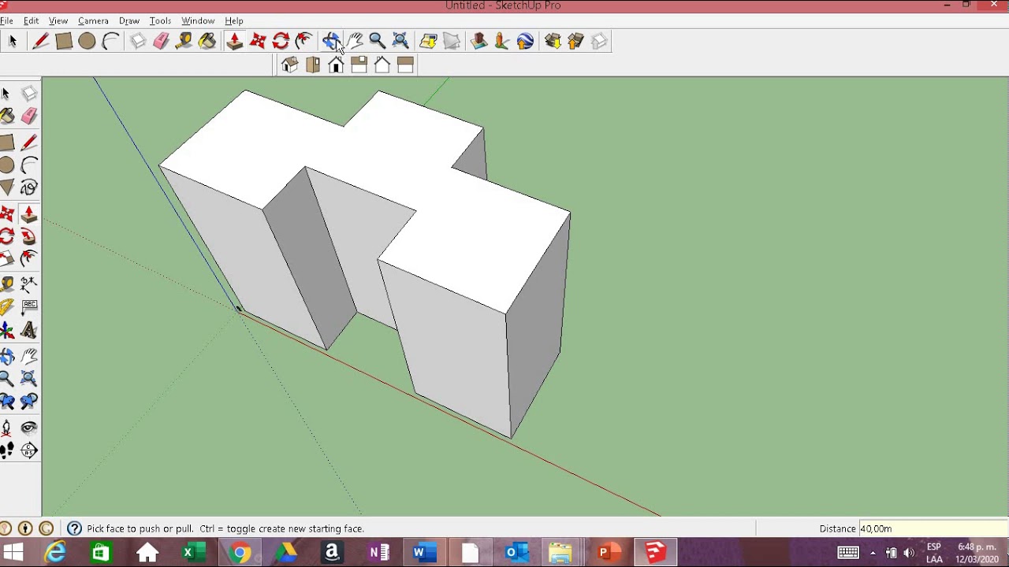Viewport: 1009px width, 567px height.
Task: Click Zoom Extents in the top toolbar
Action: [400, 41]
